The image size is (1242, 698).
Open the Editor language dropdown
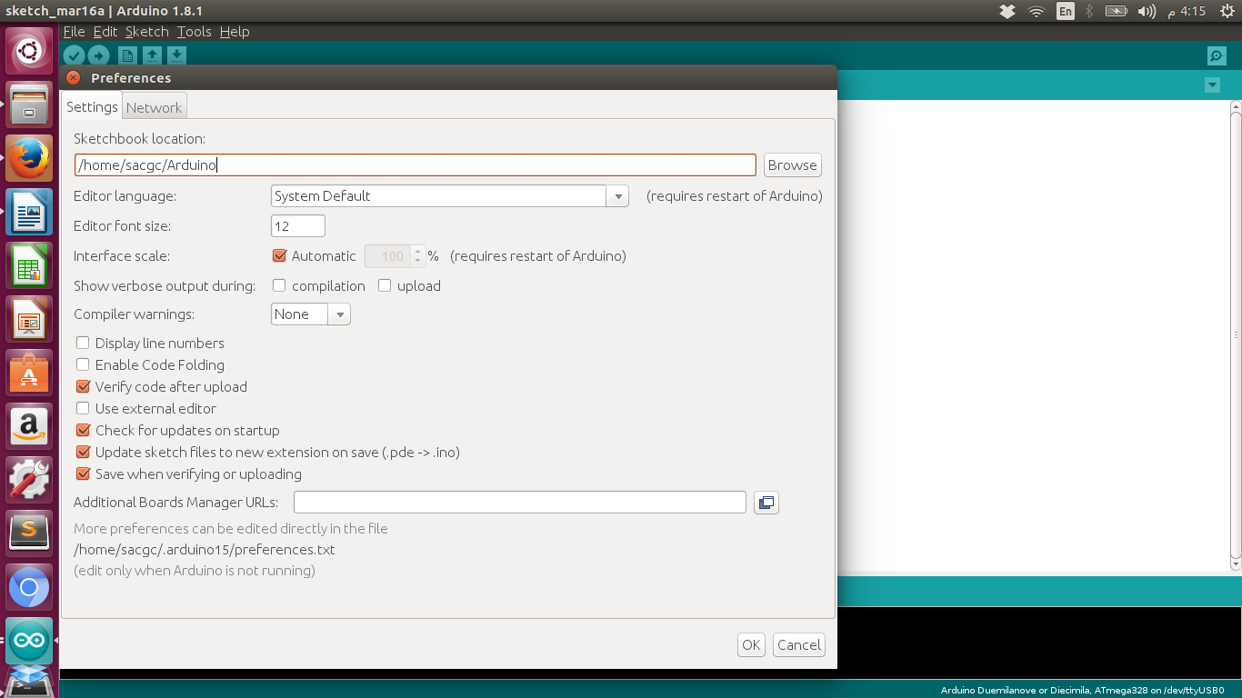450,195
